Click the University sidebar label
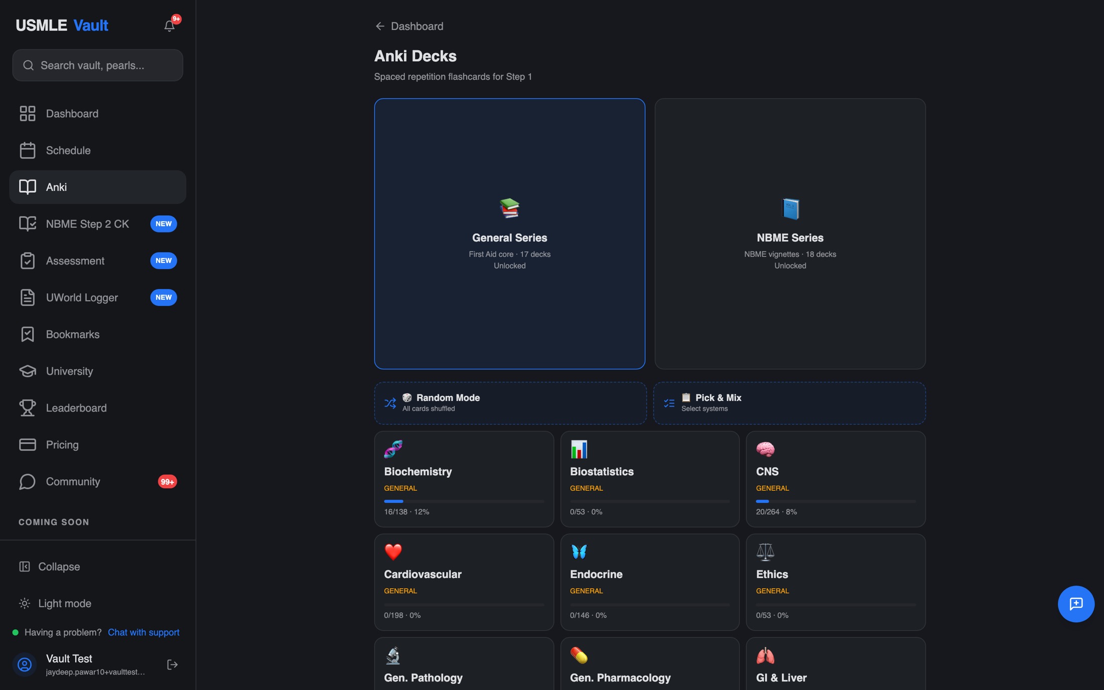 point(69,371)
